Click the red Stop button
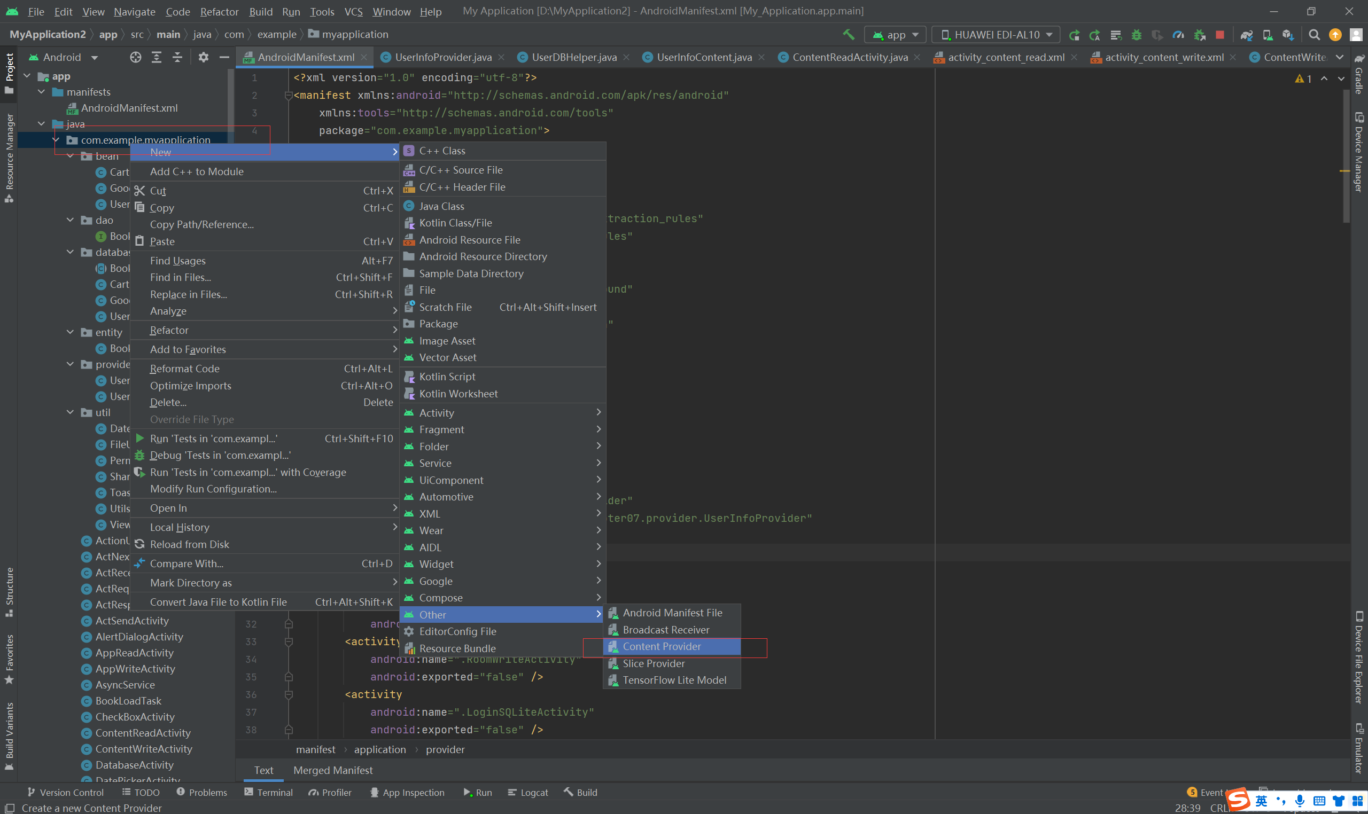1368x814 pixels. [x=1219, y=35]
